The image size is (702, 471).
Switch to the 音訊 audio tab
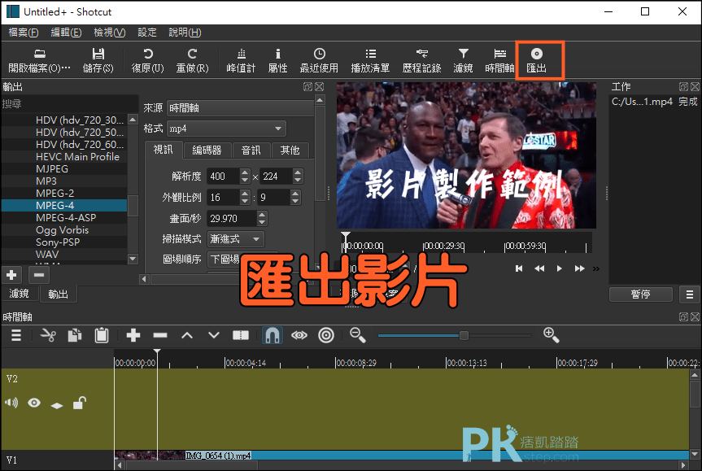point(251,150)
